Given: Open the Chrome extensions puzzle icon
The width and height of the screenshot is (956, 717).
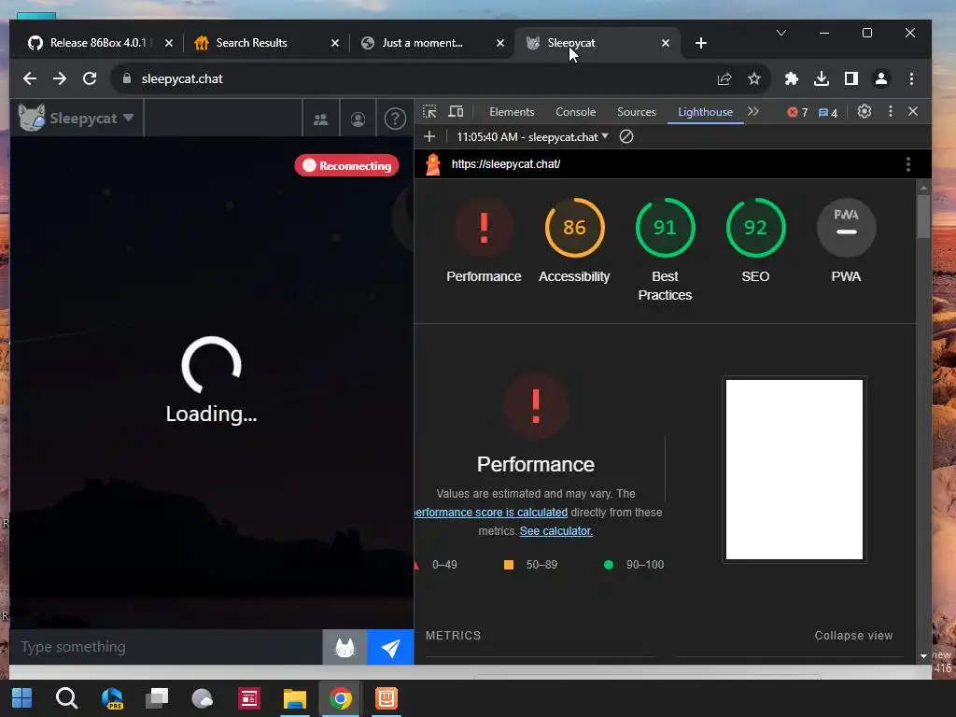Looking at the screenshot, I should pyautogui.click(x=792, y=78).
